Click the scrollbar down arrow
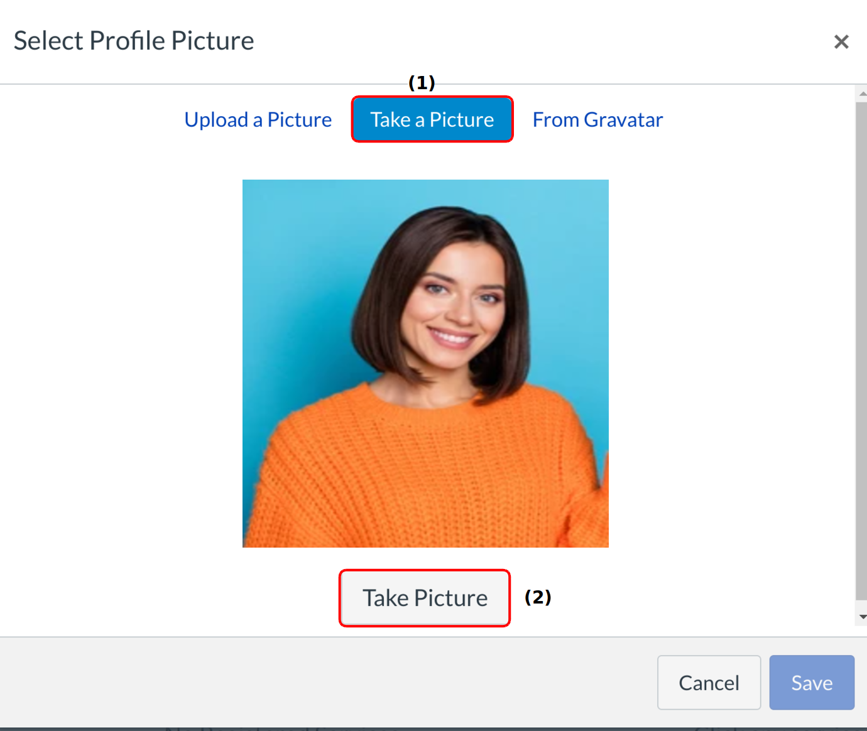867x731 pixels. [862, 617]
